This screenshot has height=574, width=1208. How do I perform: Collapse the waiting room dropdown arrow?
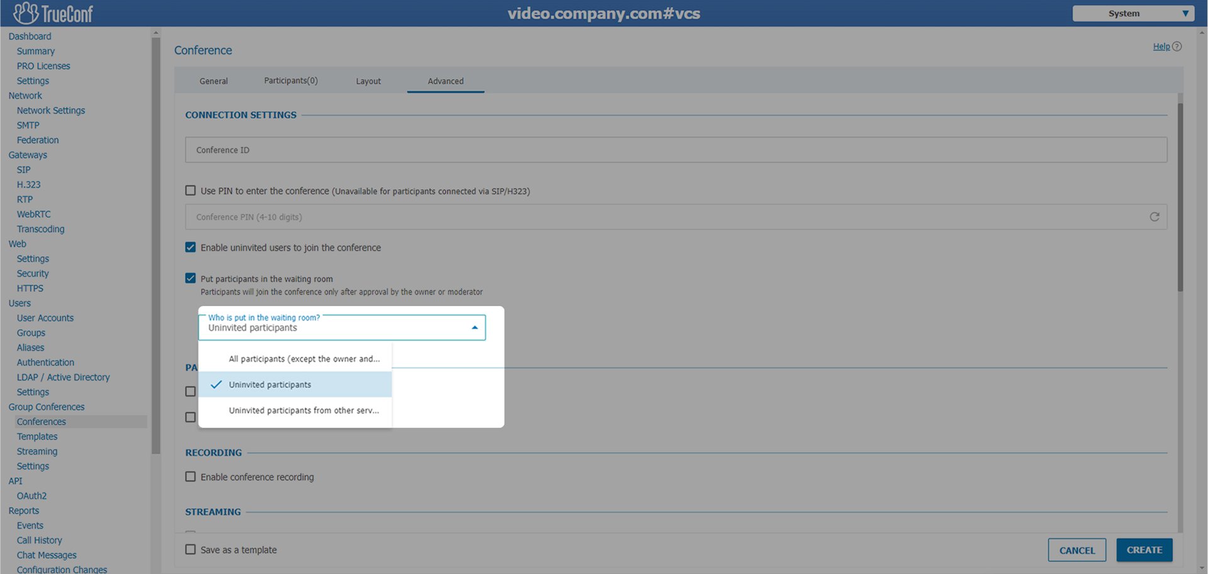coord(475,327)
